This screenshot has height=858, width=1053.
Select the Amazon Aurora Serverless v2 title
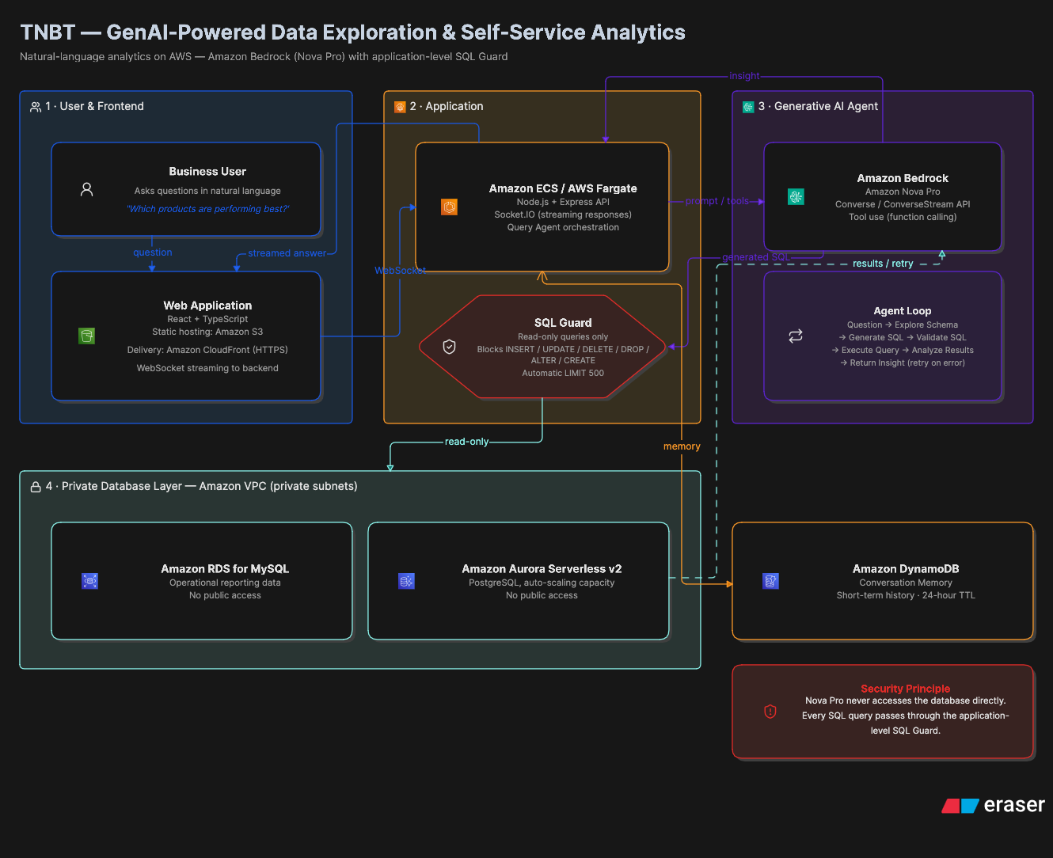tap(542, 569)
